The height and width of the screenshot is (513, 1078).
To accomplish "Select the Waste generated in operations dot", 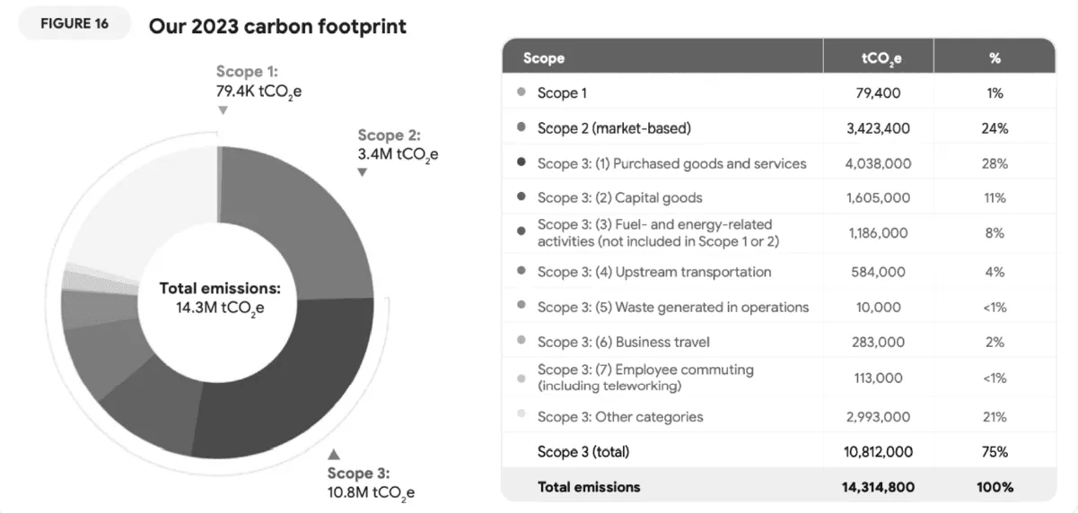I will [x=521, y=306].
